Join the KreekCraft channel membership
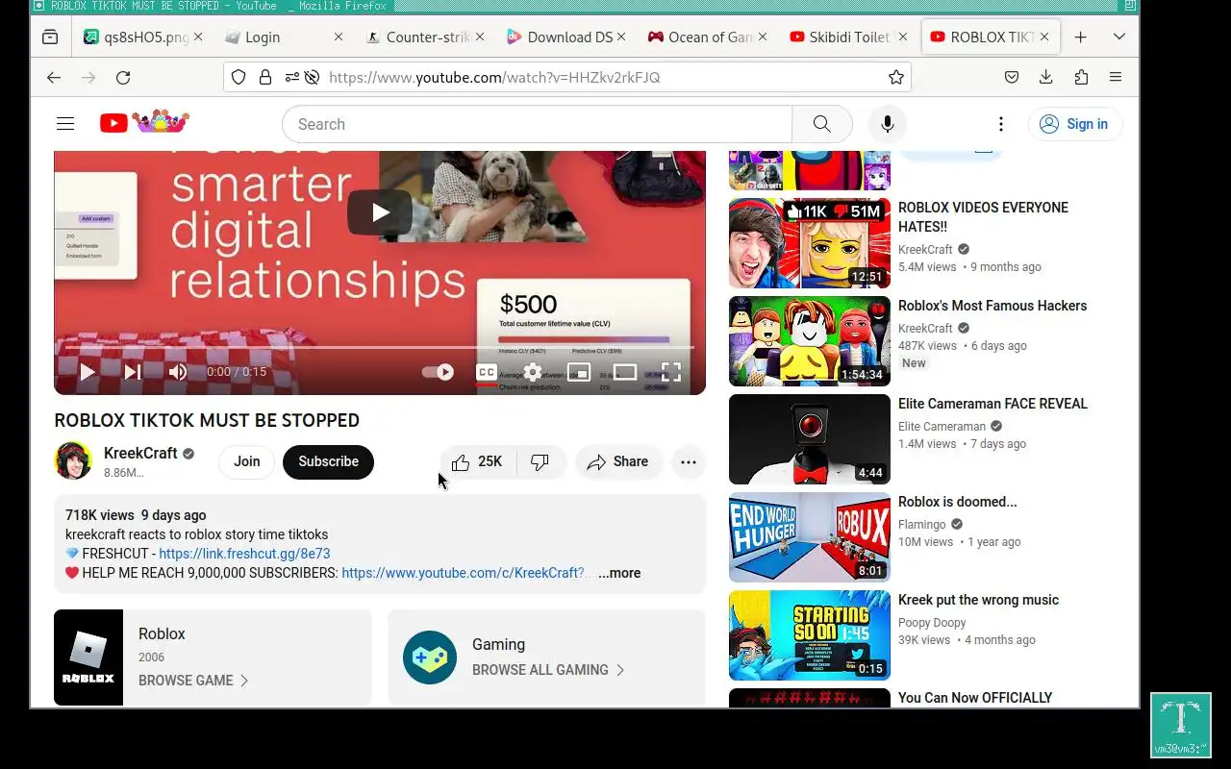 (247, 461)
